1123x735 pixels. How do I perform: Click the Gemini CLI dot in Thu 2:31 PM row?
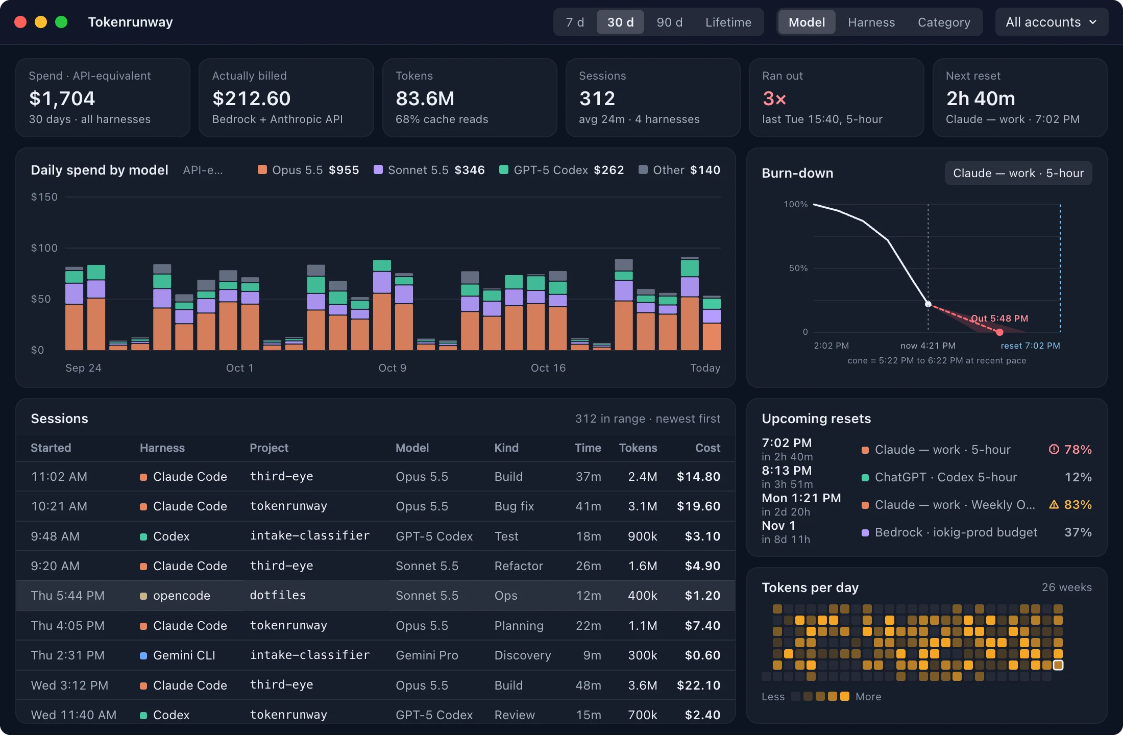point(143,655)
